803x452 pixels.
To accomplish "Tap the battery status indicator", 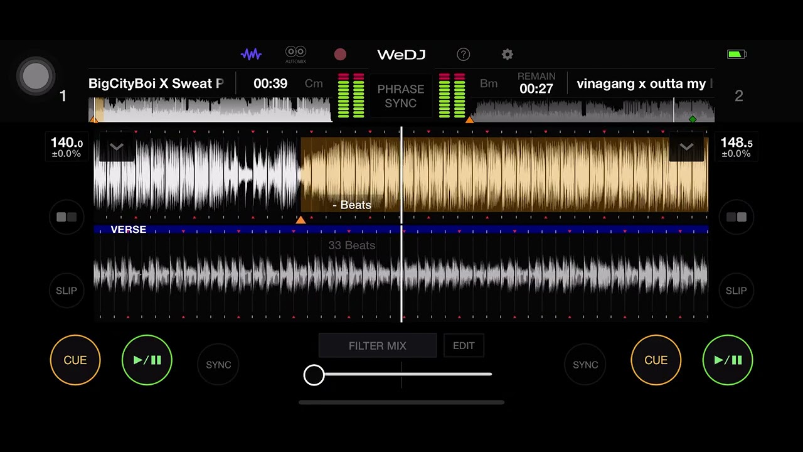I will coord(737,55).
